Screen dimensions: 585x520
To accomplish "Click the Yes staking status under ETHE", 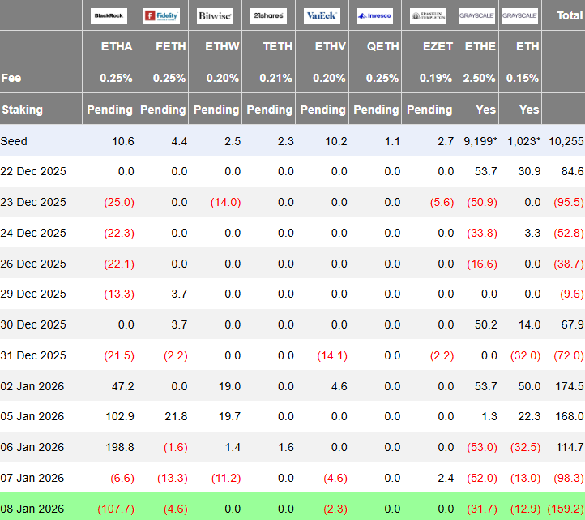I will click(x=486, y=110).
